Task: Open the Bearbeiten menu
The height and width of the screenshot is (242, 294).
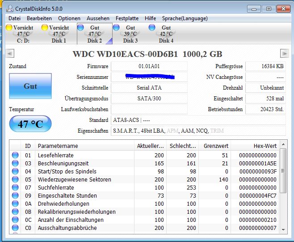Action: tap(39, 18)
